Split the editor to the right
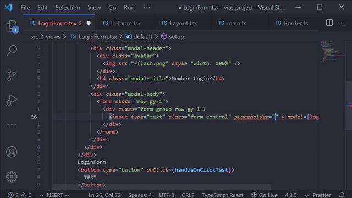 (329, 23)
